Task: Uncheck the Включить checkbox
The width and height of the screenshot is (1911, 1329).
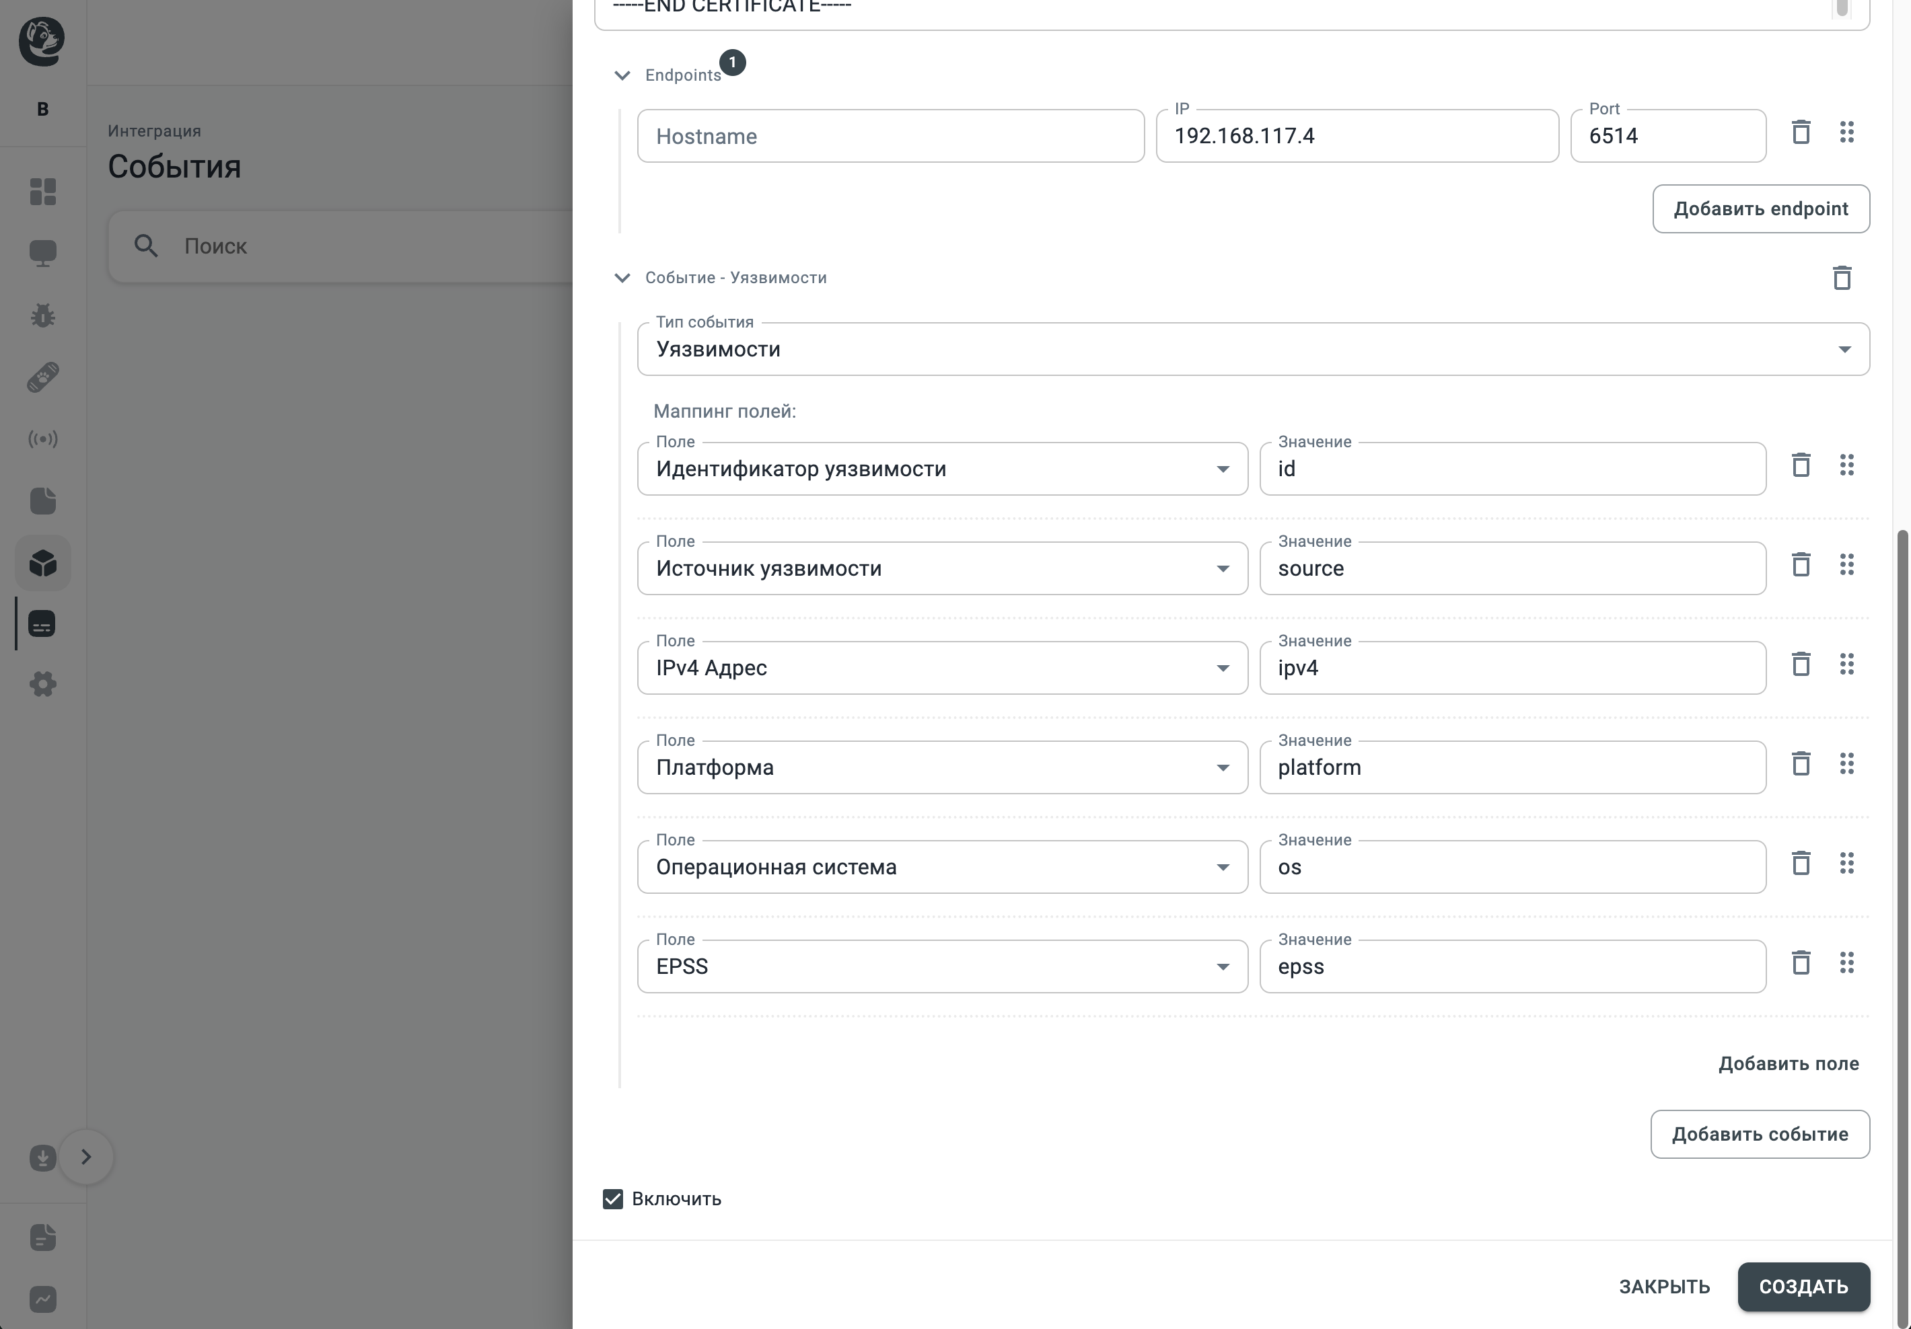Action: pyautogui.click(x=612, y=1199)
